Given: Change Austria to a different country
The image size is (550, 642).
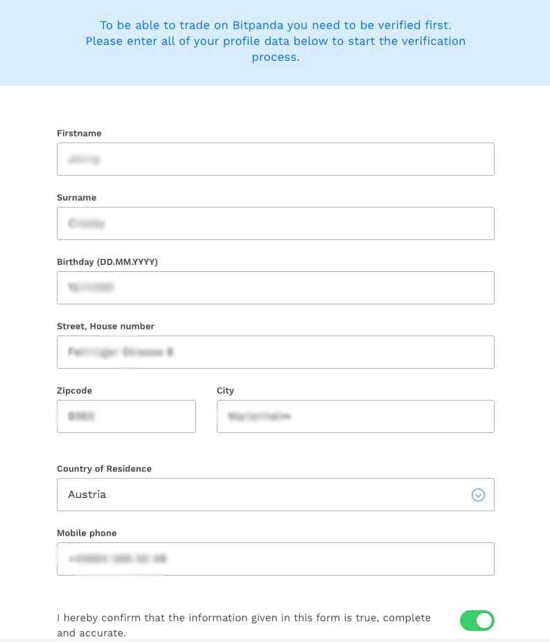Looking at the screenshot, I should 276,495.
